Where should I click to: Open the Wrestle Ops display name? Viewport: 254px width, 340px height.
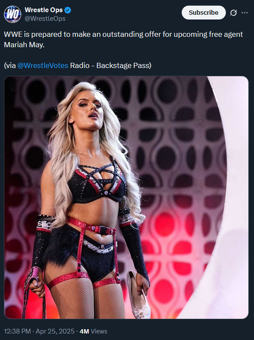(44, 10)
